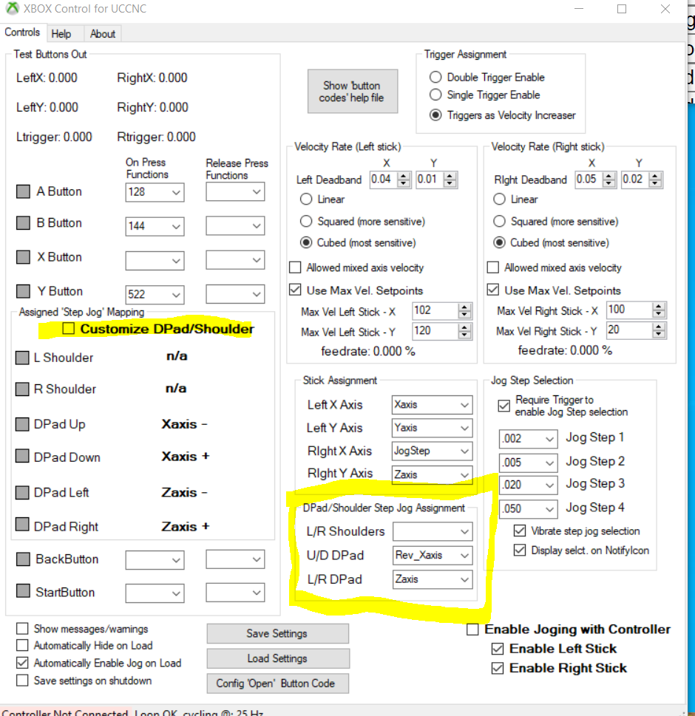Toggle Enable Right Stick checkbox
Image resolution: width=695 pixels, height=716 pixels.
498,669
